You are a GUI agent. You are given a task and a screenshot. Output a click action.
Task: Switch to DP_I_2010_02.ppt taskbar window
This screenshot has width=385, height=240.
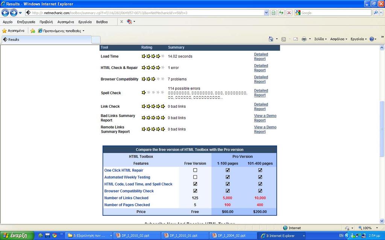(x=137, y=235)
